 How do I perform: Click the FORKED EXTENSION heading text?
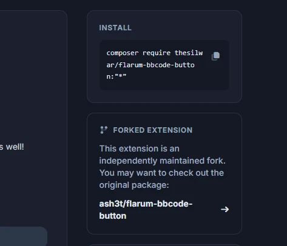coord(153,130)
